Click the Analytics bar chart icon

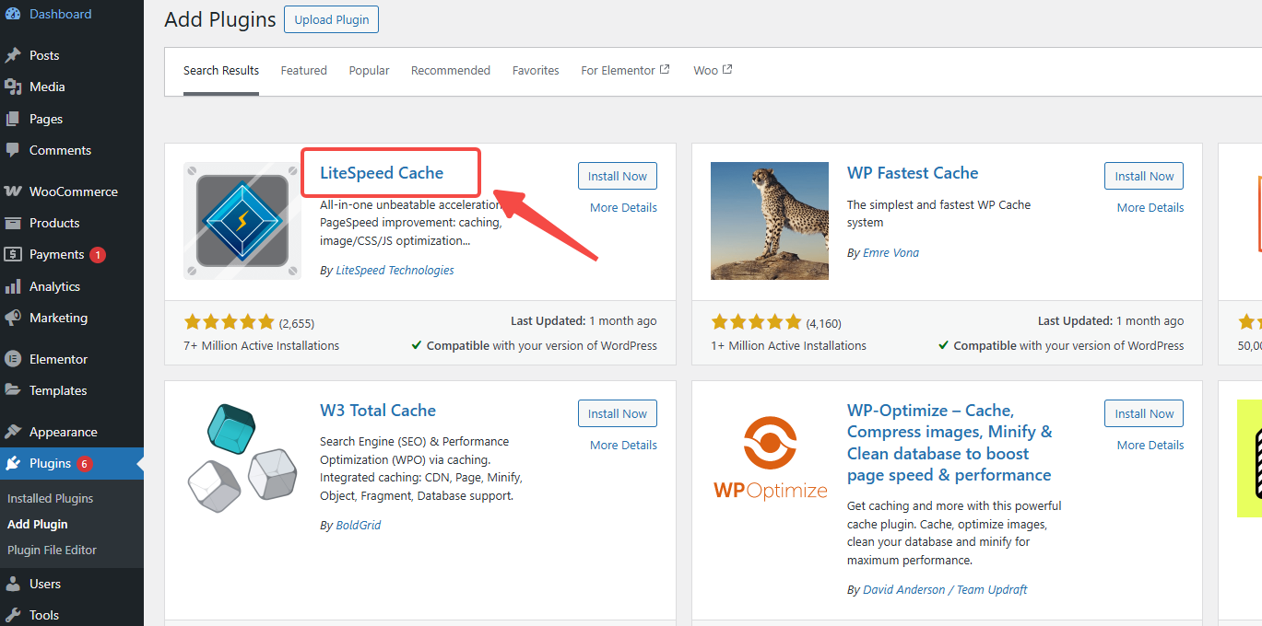(13, 286)
